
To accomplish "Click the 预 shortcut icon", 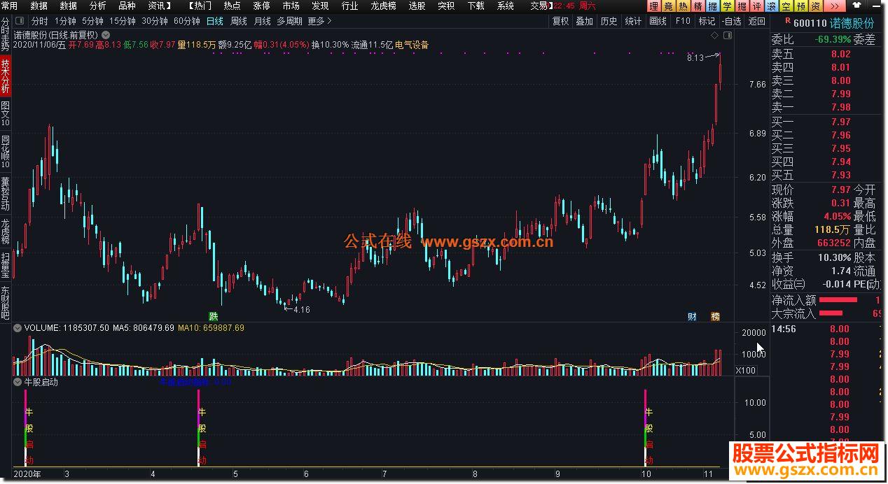I will (800, 6).
